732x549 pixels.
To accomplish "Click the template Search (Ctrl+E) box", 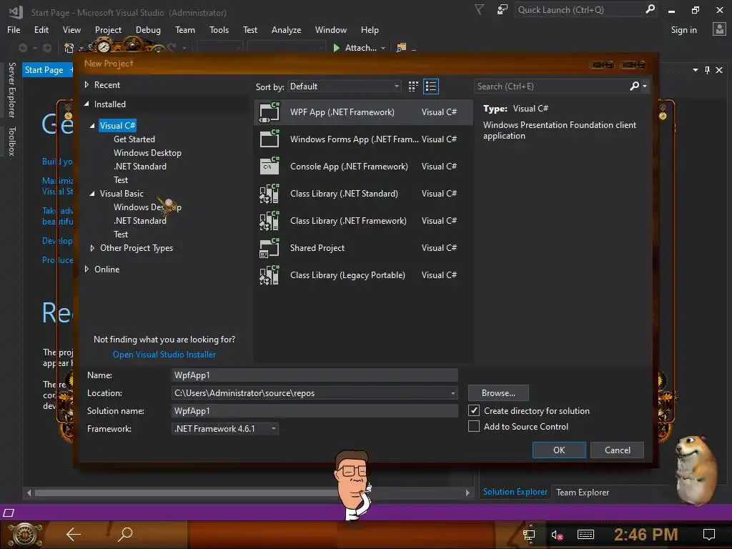I will pyautogui.click(x=551, y=86).
